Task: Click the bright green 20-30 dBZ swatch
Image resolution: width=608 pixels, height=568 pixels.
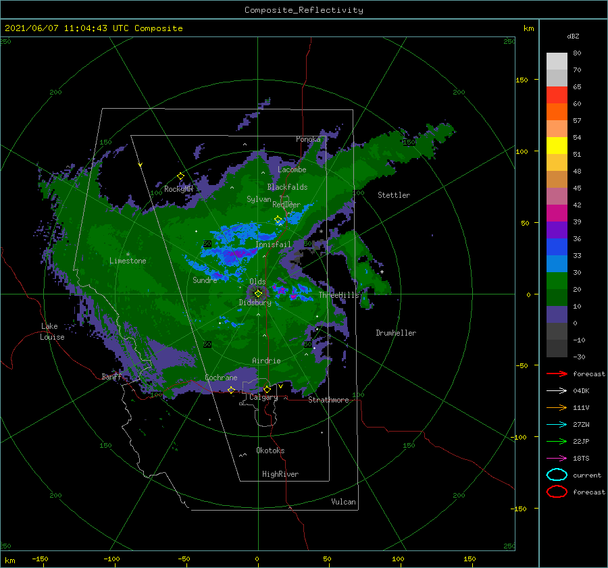Action: coord(557,280)
